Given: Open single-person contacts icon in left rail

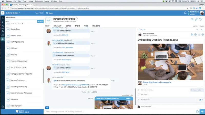Looking at the screenshot, I should 3,31.
